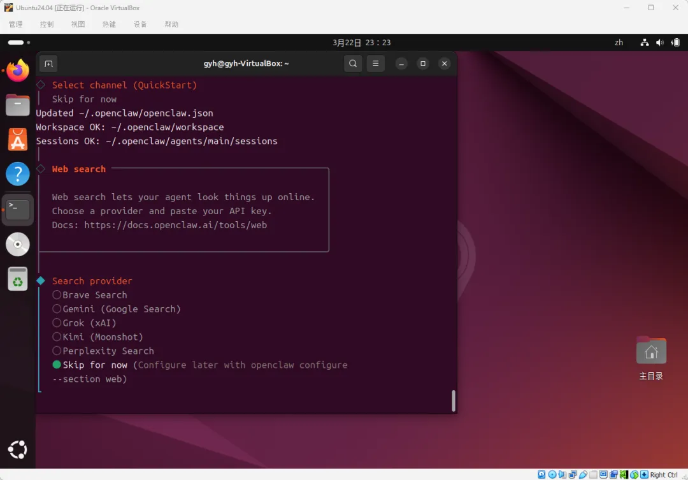Image resolution: width=688 pixels, height=480 pixels.
Task: Click the terminal title gyh@gyh-VirtualBox: ~
Action: click(x=246, y=63)
